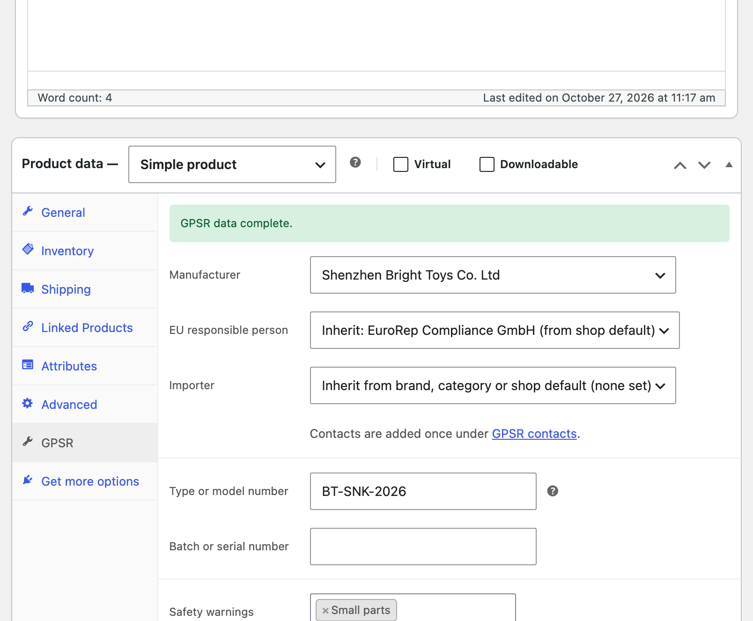The width and height of the screenshot is (753, 621).
Task: Click the Inventory tab tag icon
Action: click(x=28, y=250)
